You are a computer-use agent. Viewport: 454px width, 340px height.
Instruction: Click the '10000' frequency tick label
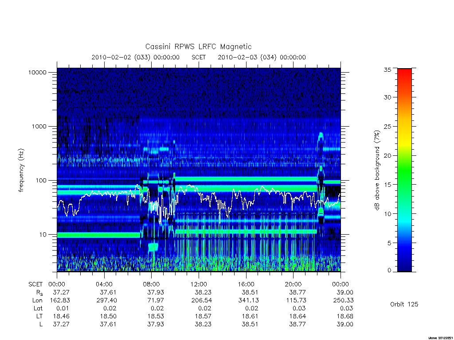37,72
